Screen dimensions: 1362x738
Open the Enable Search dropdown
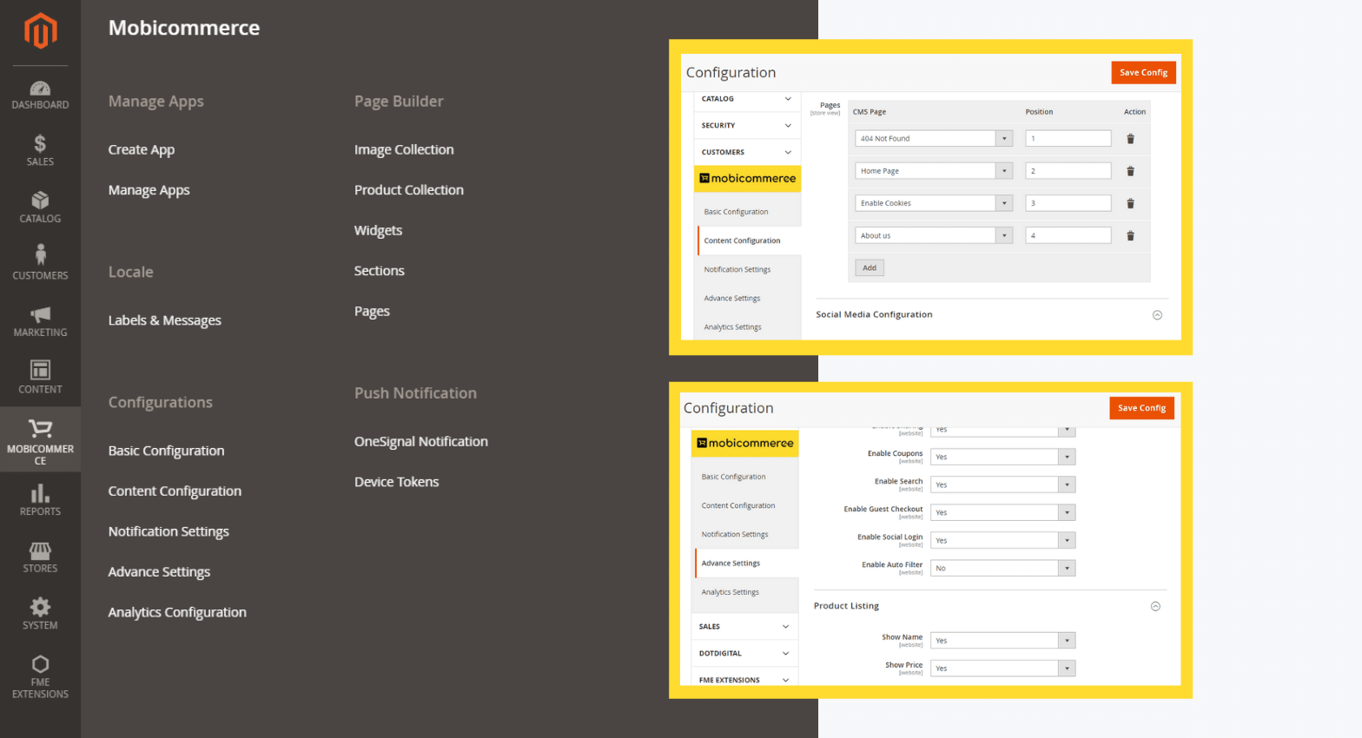tap(1003, 484)
